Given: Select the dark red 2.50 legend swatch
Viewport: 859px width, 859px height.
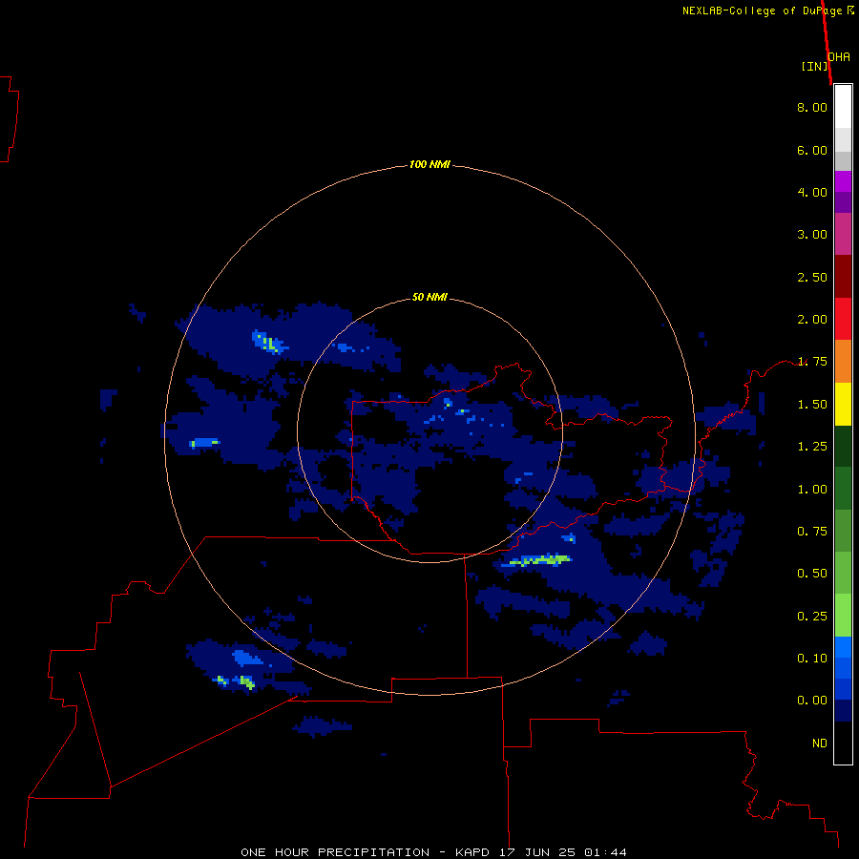Looking at the screenshot, I should [x=843, y=277].
